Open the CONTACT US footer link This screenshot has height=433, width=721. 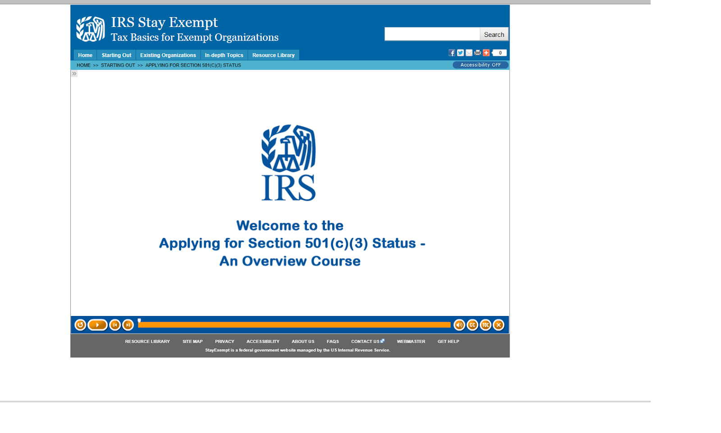coord(367,342)
